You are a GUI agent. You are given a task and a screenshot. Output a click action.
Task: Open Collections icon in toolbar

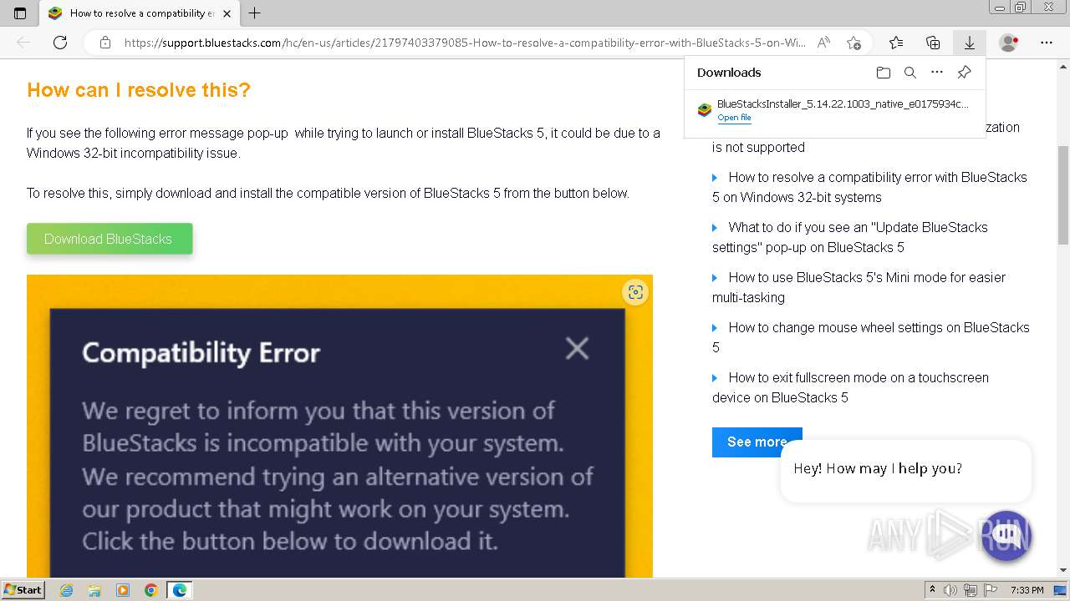click(933, 43)
